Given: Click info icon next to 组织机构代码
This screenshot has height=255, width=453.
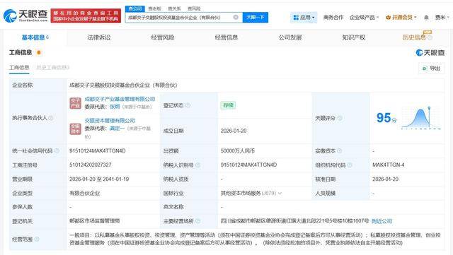Looking at the screenshot, I should pos(350,165).
